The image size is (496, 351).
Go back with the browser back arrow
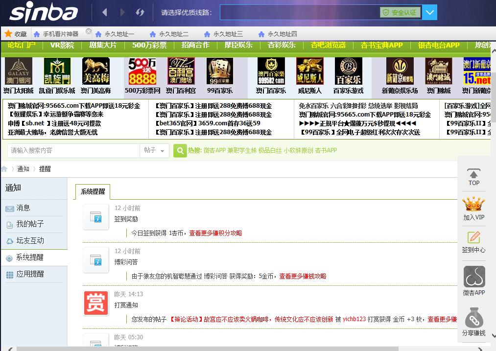[105, 12]
